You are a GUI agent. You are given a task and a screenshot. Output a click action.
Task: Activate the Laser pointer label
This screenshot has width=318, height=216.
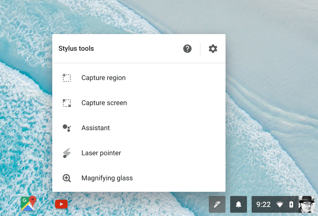(101, 153)
